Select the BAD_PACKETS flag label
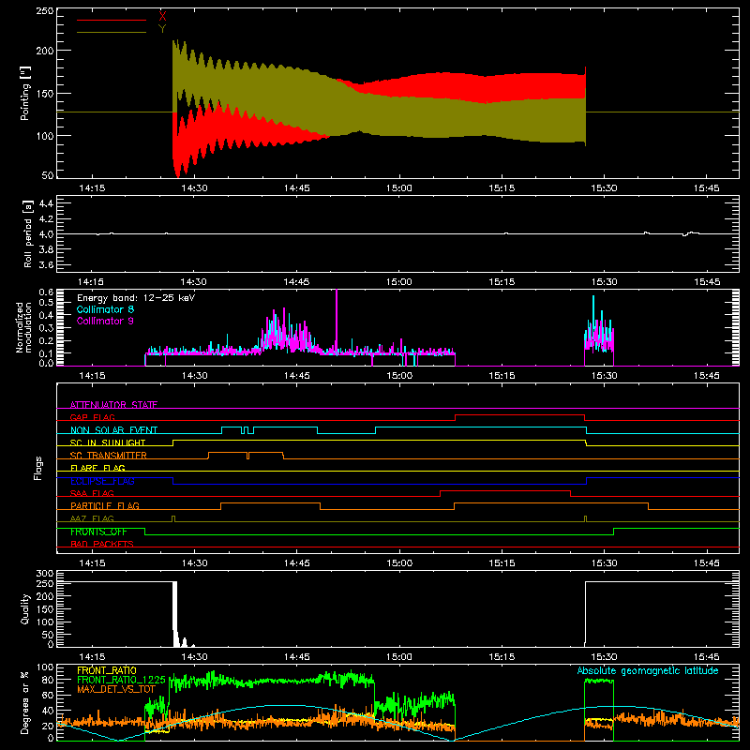The height and width of the screenshot is (750, 750). click(102, 544)
